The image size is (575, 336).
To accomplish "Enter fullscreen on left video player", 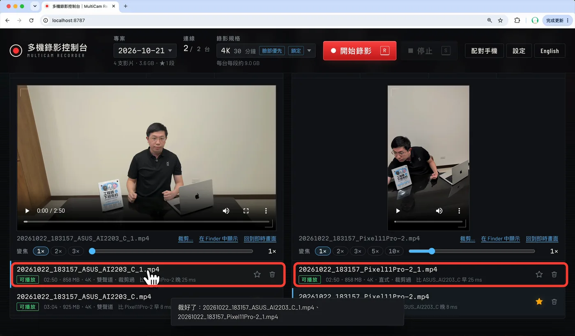I will (246, 211).
